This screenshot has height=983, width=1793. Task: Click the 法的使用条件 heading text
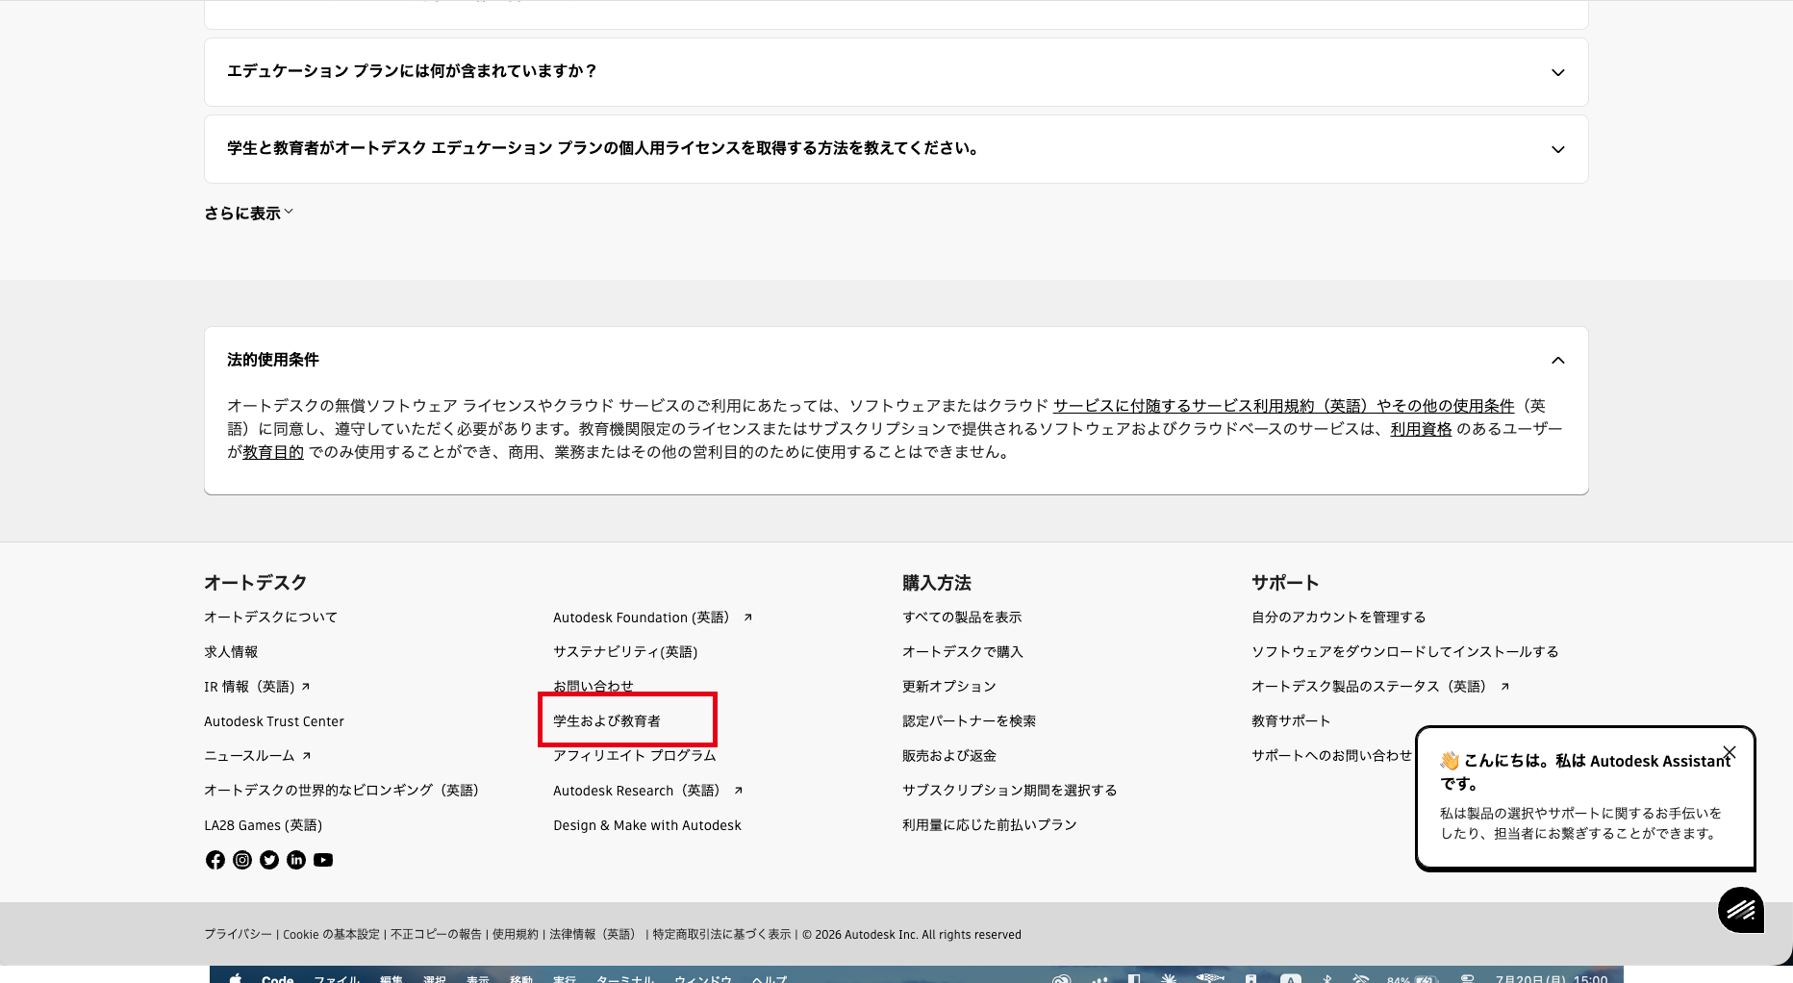[273, 360]
